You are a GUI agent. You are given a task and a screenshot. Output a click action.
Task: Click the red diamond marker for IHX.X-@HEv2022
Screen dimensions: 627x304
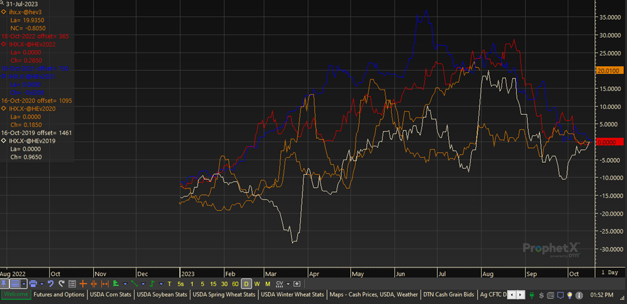[4, 45]
